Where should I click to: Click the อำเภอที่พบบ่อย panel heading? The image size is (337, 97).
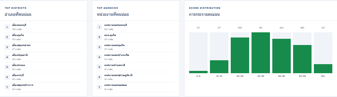tap(18, 14)
